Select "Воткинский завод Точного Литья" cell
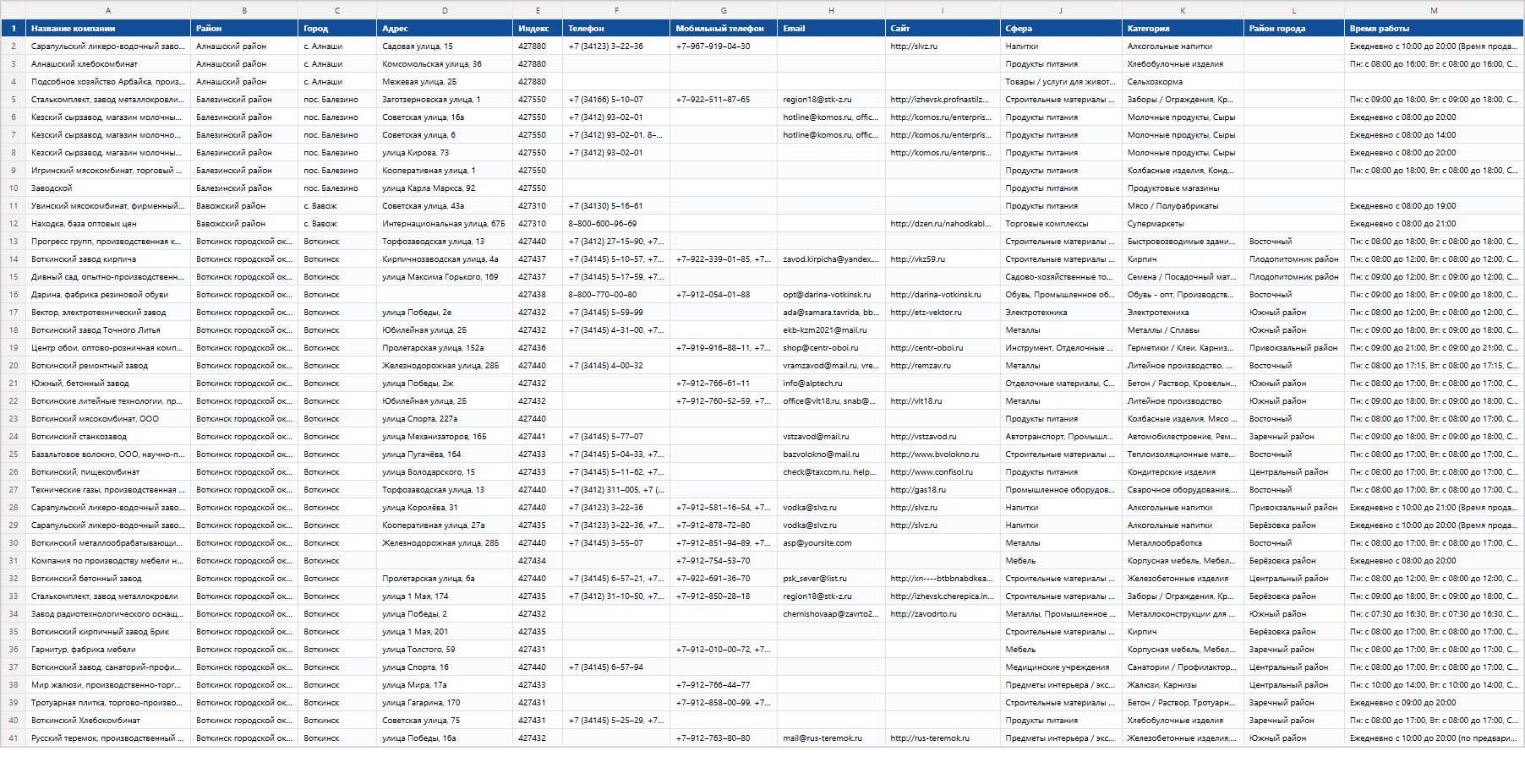 [108, 330]
